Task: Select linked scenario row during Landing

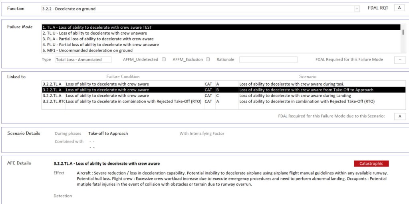Action: tap(223, 96)
